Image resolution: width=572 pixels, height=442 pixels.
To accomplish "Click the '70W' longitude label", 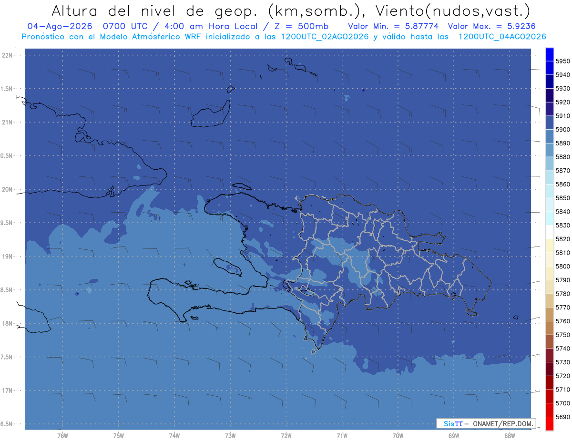I will coord(398,436).
